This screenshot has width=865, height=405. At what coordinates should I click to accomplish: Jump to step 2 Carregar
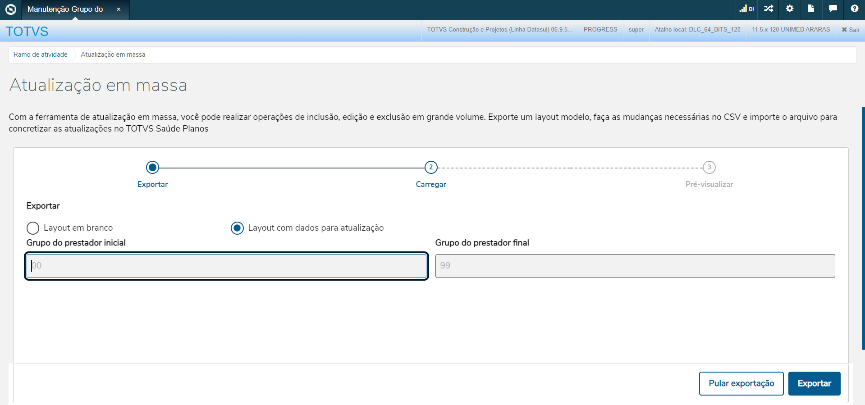pos(431,168)
